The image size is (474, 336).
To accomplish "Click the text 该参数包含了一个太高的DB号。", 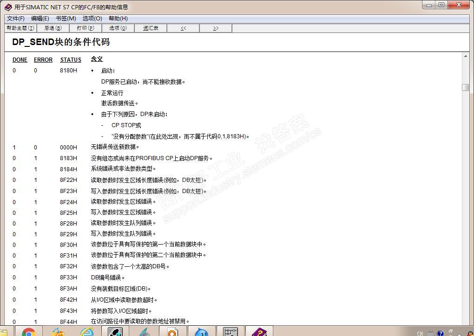I will 130,266.
